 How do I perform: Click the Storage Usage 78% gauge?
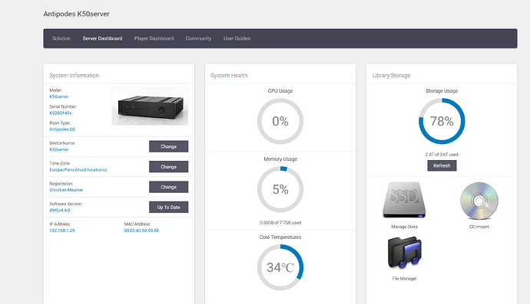pos(442,121)
